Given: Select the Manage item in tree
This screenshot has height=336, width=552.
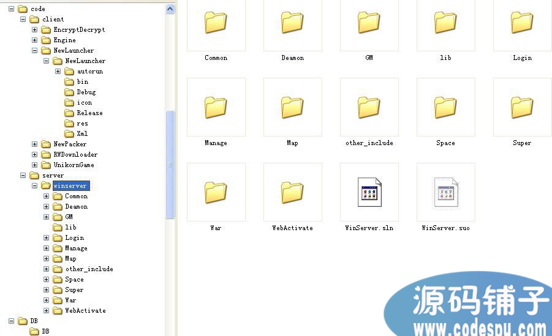Looking at the screenshot, I should [x=76, y=248].
